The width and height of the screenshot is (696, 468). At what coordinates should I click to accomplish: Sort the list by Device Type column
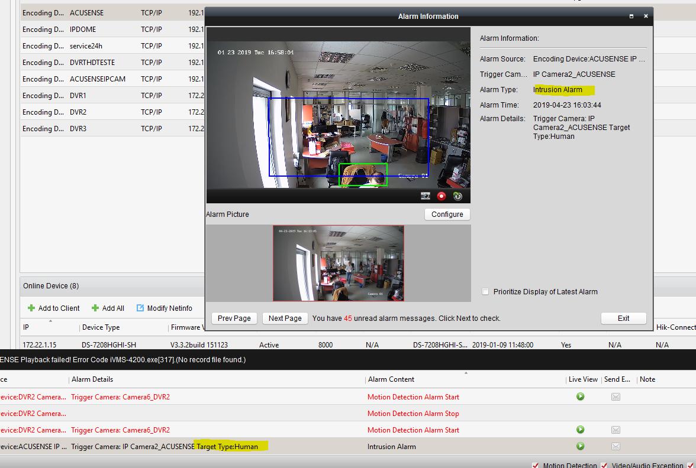101,327
